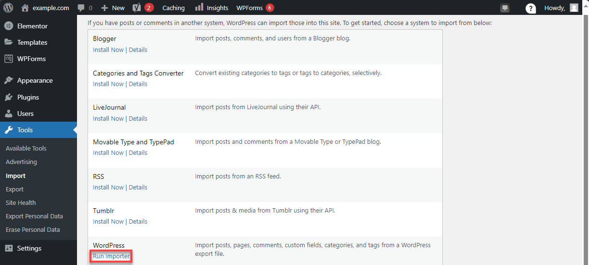Click the comment count 0
589x265 pixels.
pos(90,8)
